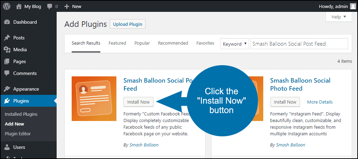The height and width of the screenshot is (159, 358).
Task: Open the New content menu
Action: coord(77,7)
